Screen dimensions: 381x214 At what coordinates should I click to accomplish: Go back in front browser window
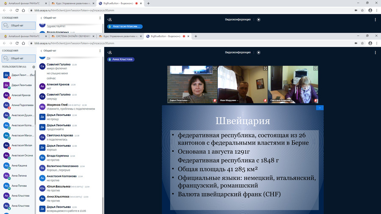pyautogui.click(x=4, y=43)
